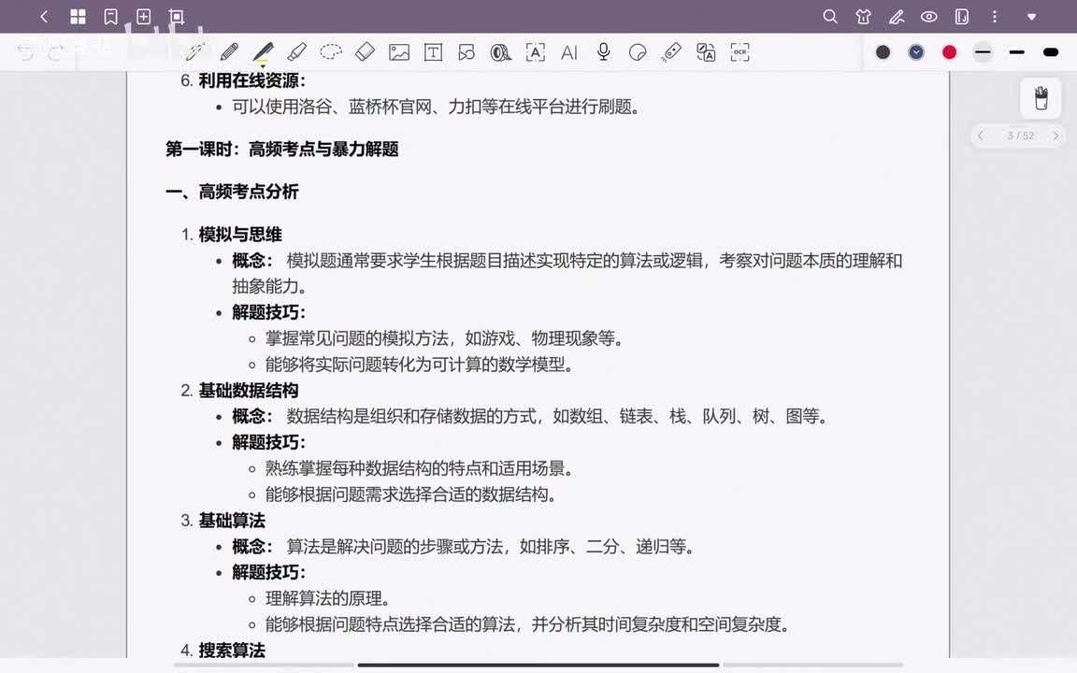Open the notebook split-view icon
The height and width of the screenshot is (673, 1077).
tap(962, 17)
